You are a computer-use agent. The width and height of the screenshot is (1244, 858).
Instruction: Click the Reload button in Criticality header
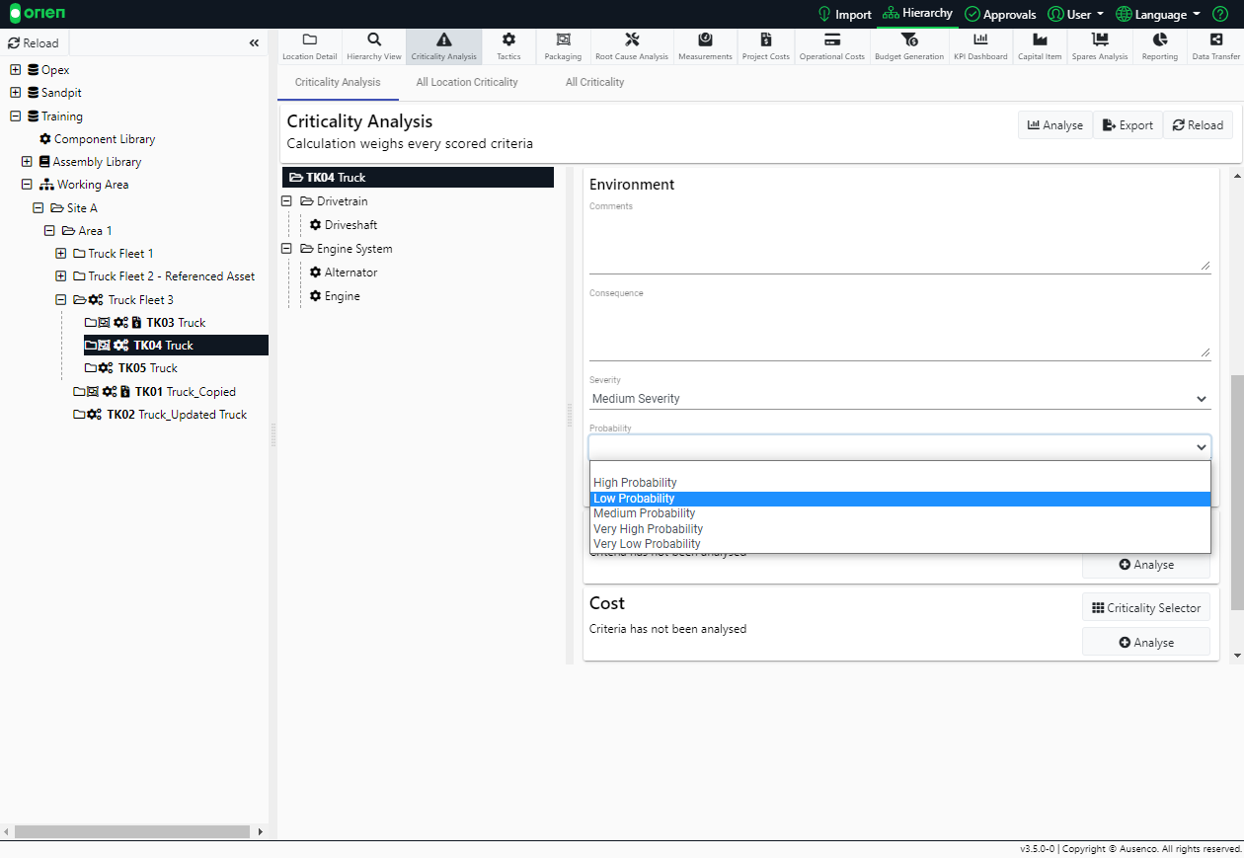pos(1199,125)
